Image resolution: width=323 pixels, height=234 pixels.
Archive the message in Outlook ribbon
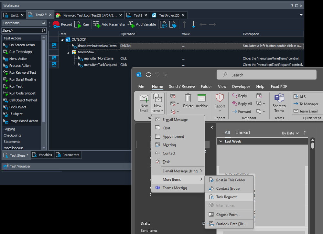pos(202,101)
